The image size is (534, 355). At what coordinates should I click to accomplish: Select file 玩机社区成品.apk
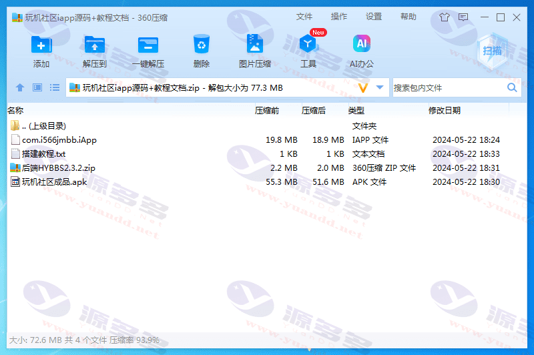click(x=267, y=182)
